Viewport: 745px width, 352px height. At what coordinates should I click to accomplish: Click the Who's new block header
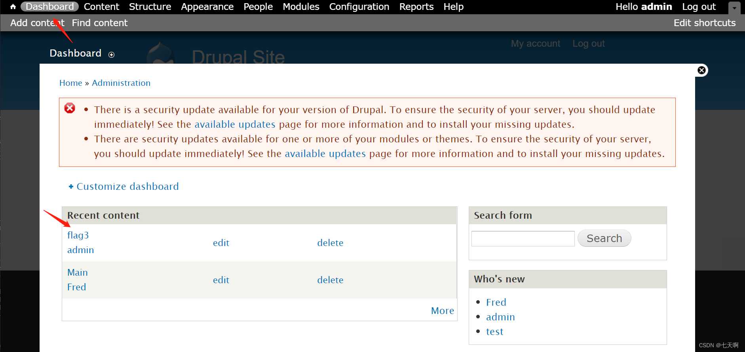[568, 279]
